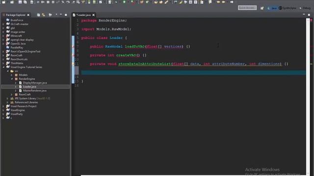314x176 pixels.
Task: Open Package Explorer view menu dropdown
Action: 56,15
